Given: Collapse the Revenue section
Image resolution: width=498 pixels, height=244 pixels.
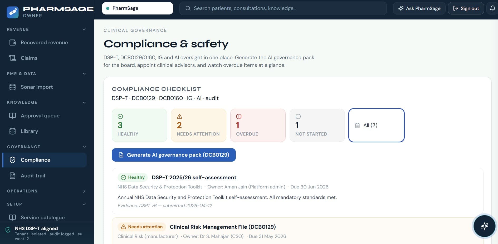Looking at the screenshot, I should [84, 29].
